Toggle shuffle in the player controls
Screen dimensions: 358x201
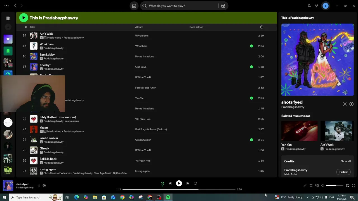point(162,183)
